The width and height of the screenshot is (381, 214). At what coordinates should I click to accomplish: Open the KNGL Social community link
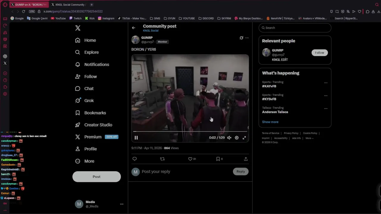pyautogui.click(x=151, y=31)
